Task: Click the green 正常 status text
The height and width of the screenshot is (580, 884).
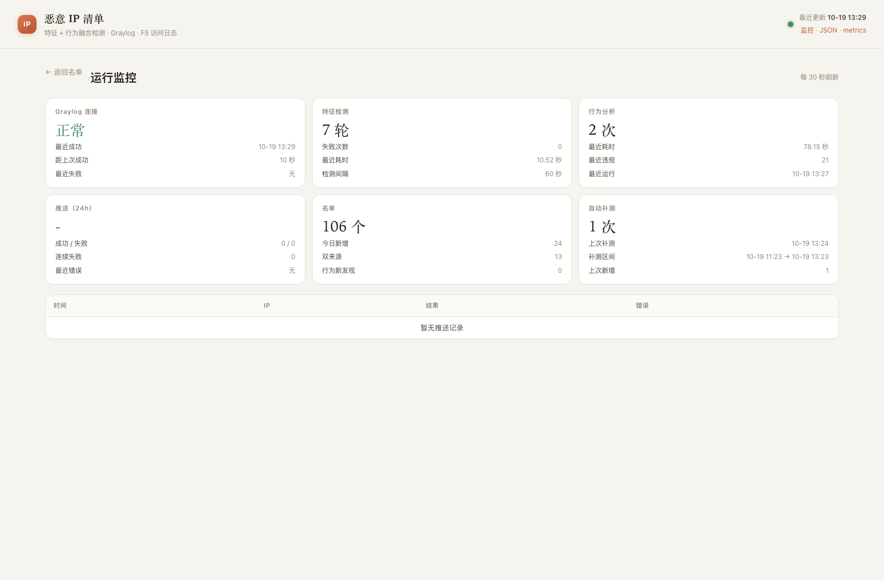Action: pos(70,130)
